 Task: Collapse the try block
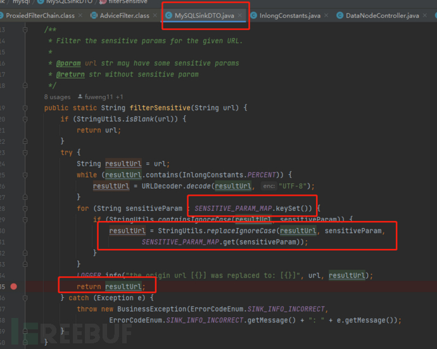(x=25, y=153)
